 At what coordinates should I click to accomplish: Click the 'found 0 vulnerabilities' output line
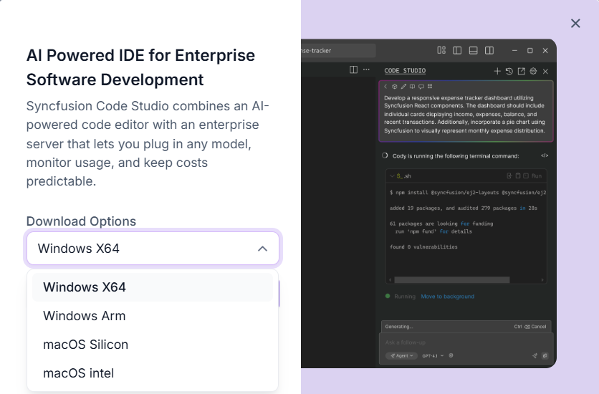(423, 247)
